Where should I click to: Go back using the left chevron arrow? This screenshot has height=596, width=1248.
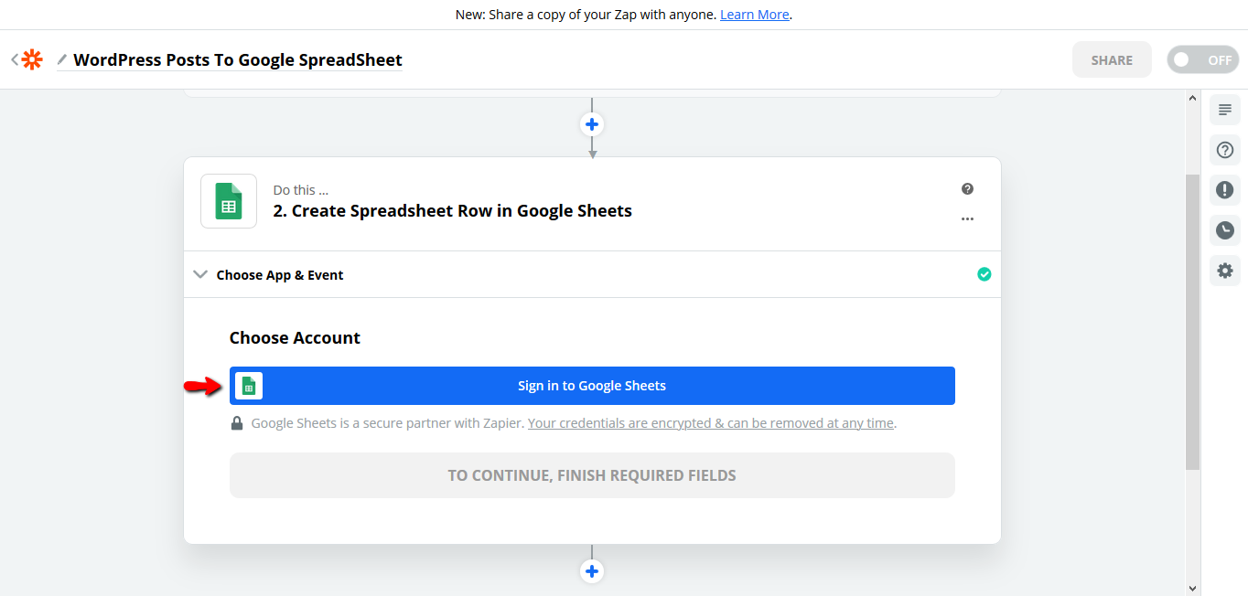point(15,60)
